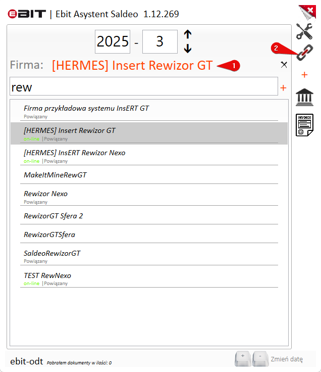This screenshot has height=372, width=321.
Task: Open the Invoice document icon
Action: tap(304, 125)
